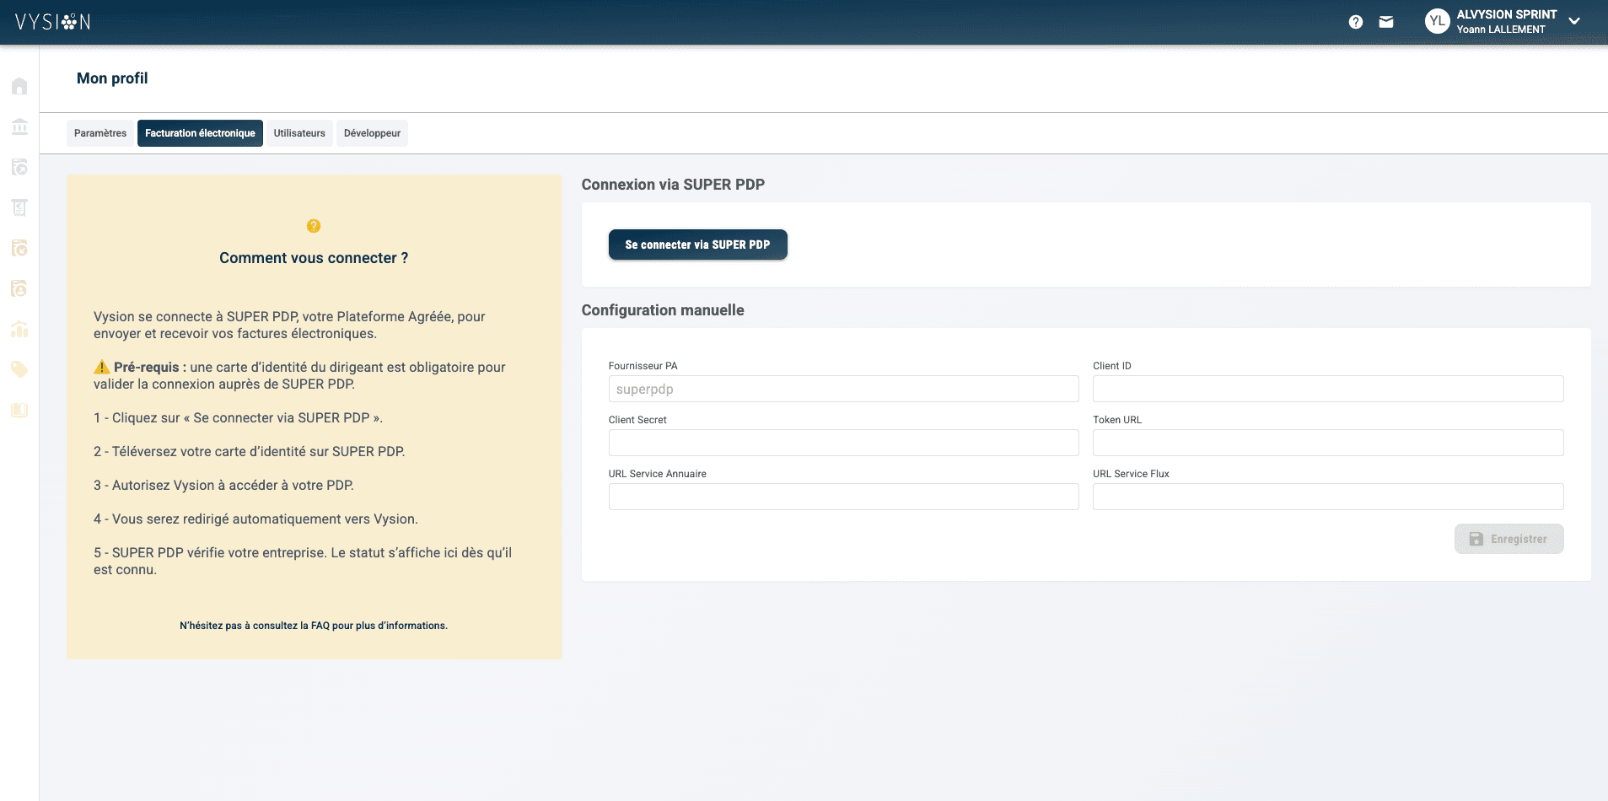This screenshot has width=1608, height=801.
Task: Open the bar chart icon in sidebar
Action: 19,329
